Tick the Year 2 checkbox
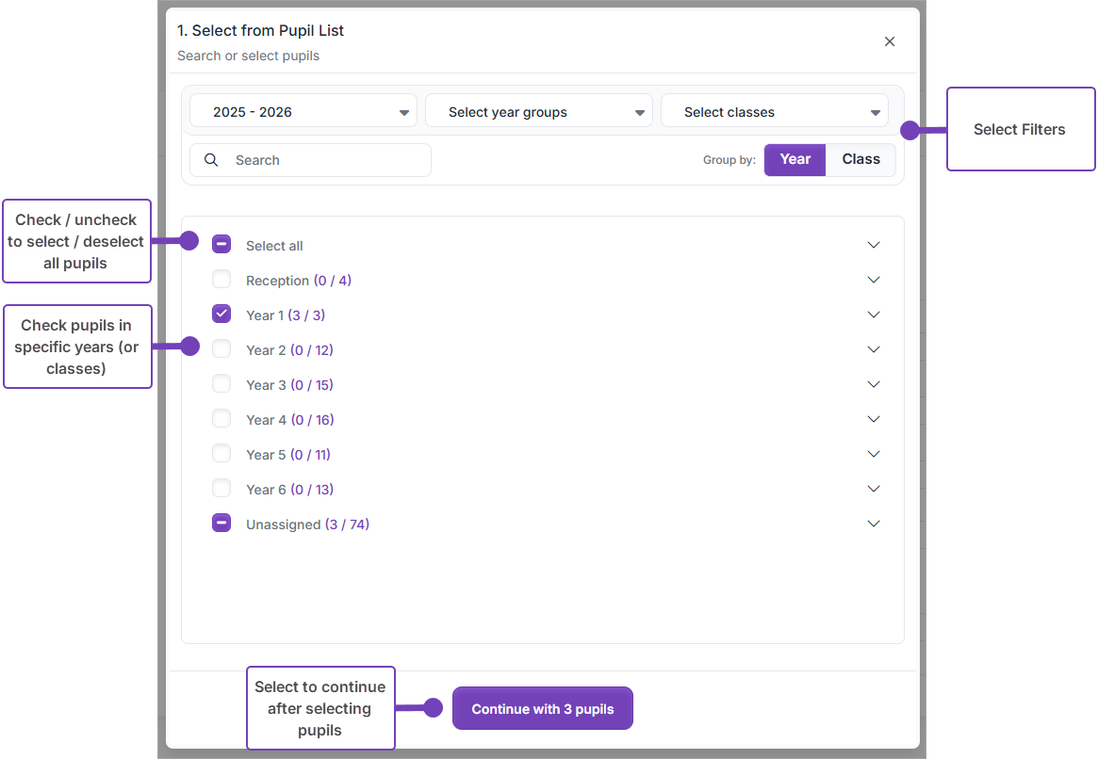 click(221, 349)
